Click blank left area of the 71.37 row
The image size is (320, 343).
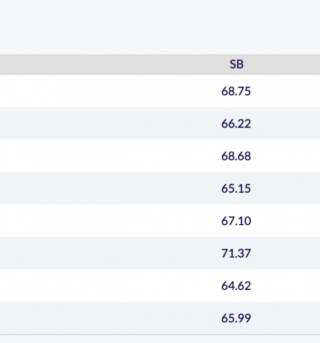[98, 253]
